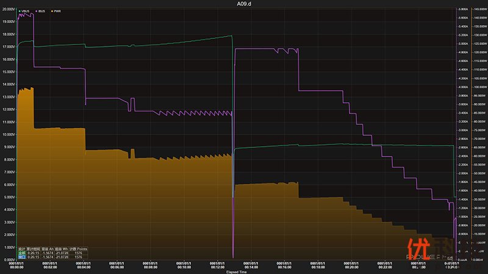Click the Points column header in stats table
The image size is (488, 274).
pos(82,248)
